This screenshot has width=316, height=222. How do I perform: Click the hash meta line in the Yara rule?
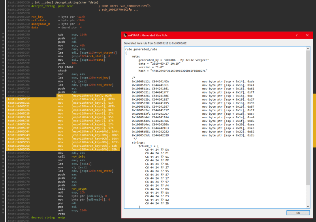coord(173,71)
